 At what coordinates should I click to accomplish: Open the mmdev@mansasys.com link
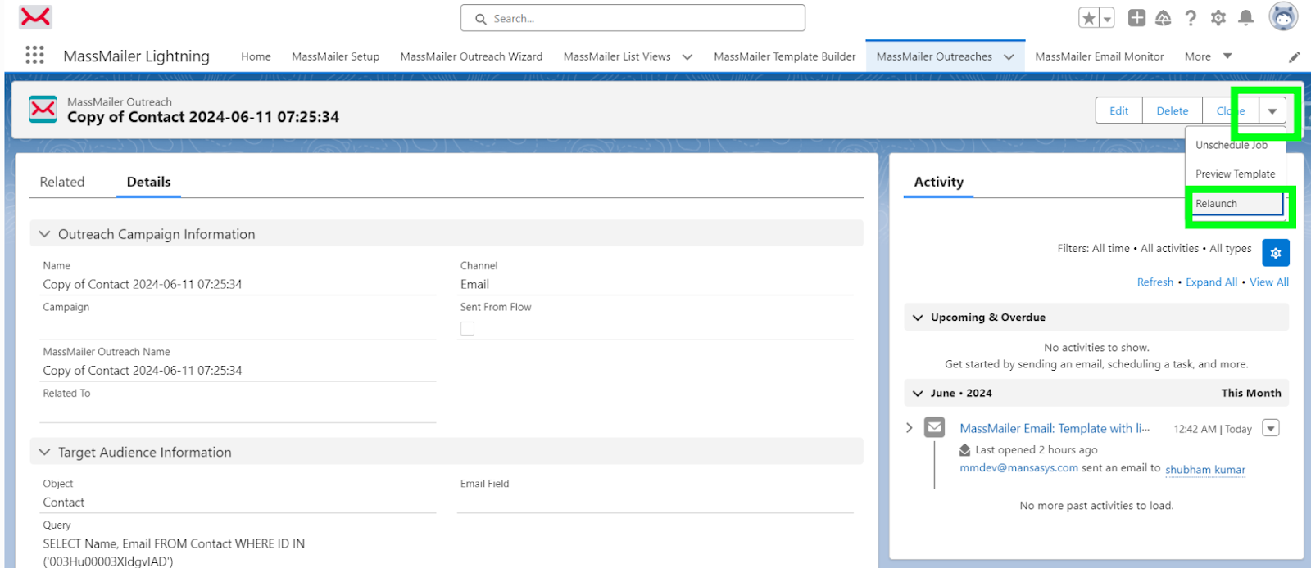(1018, 468)
